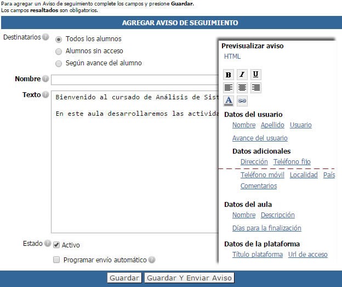Align text to the left
Viewport: 342px width, 287px height.
[229, 88]
